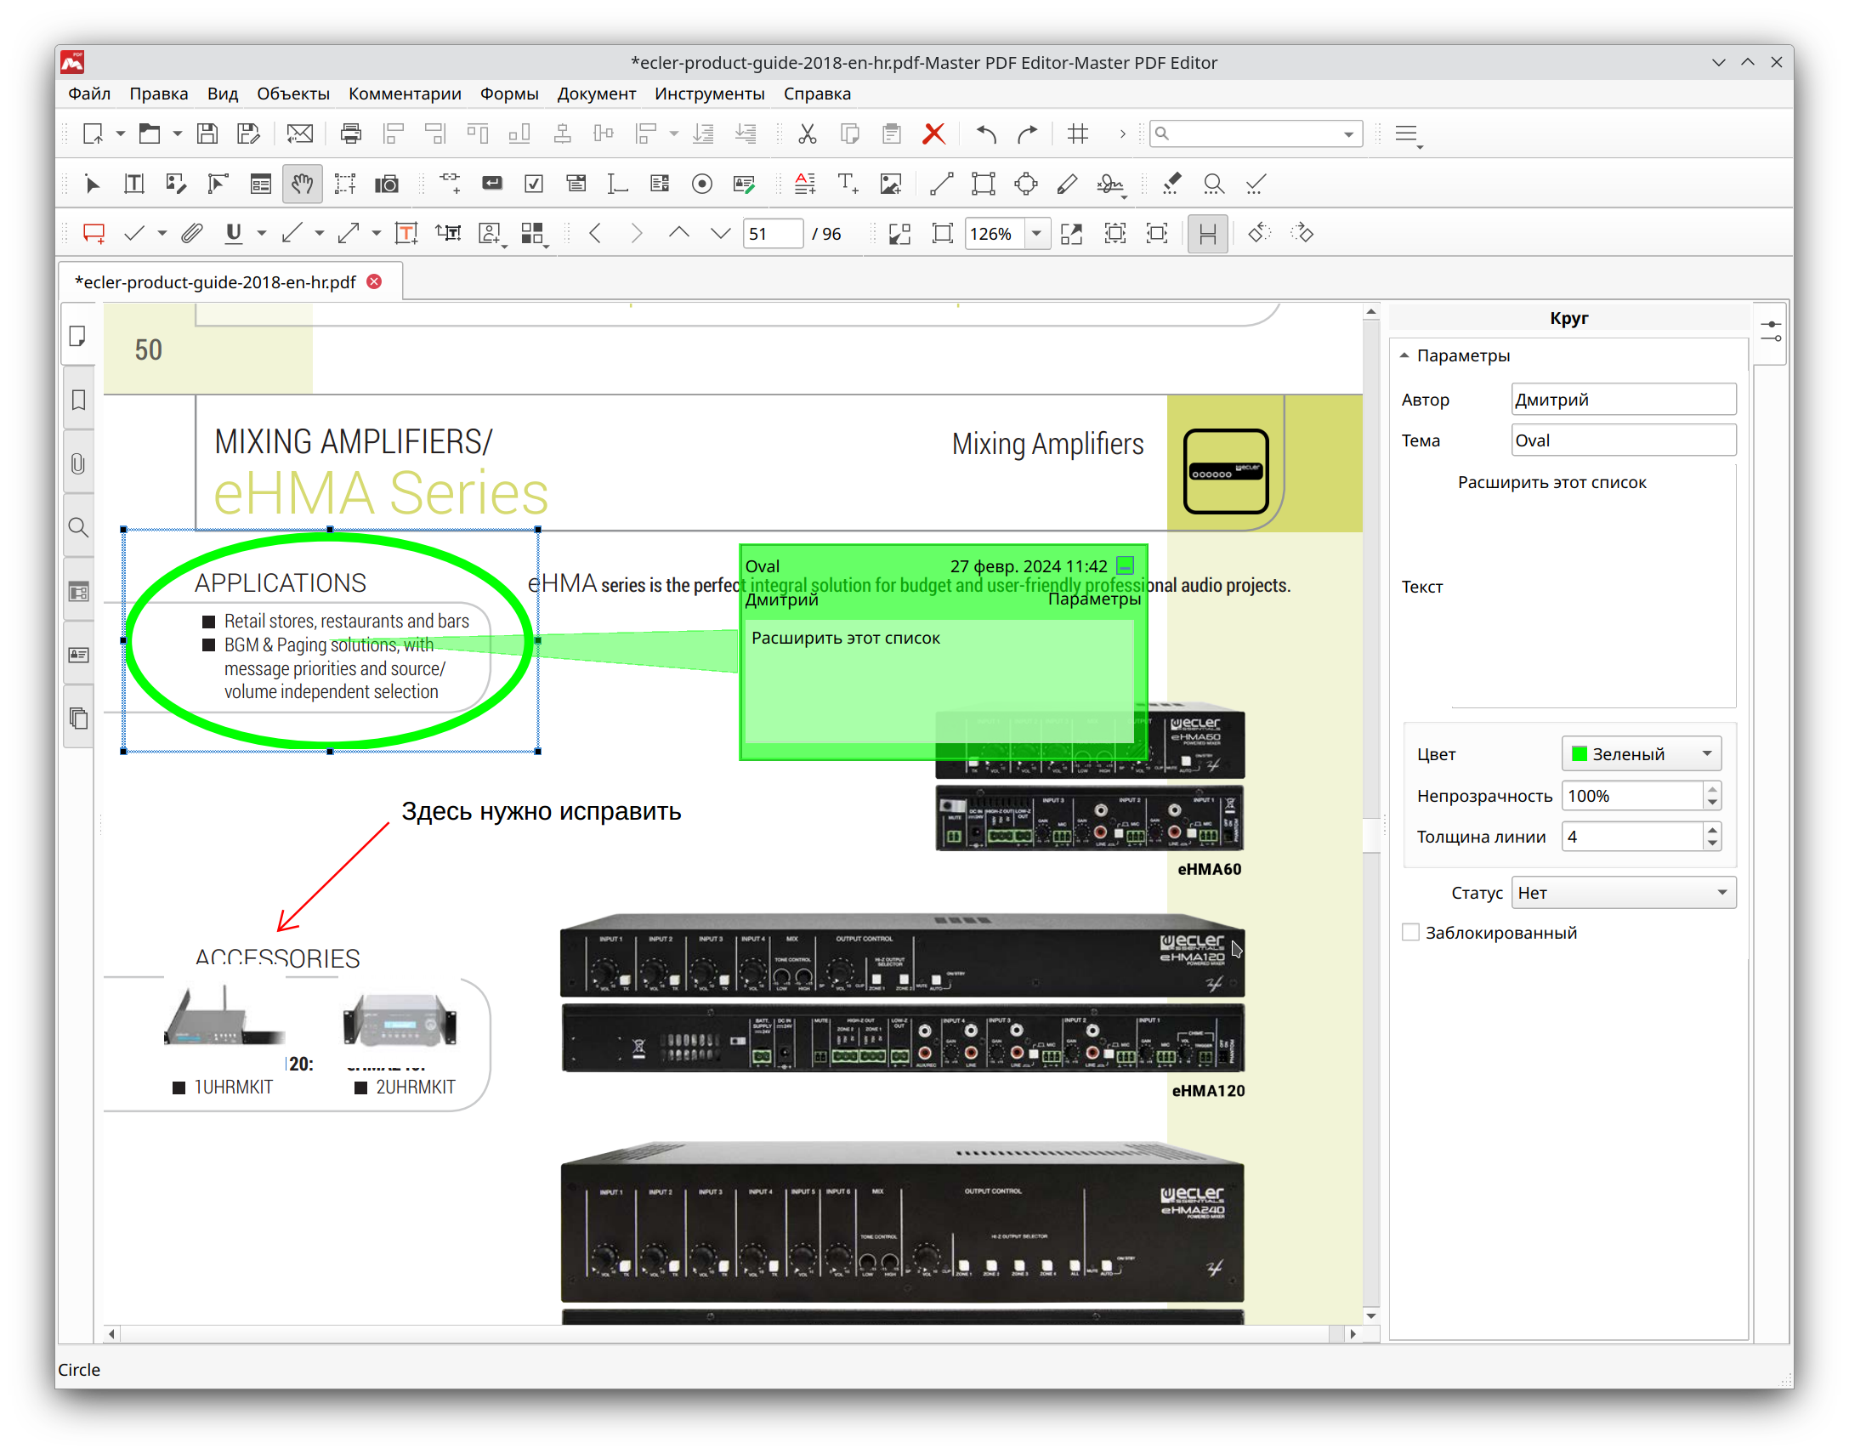Open the Bookmarks side panel
Screen dimensions: 1849x1454
coord(78,400)
